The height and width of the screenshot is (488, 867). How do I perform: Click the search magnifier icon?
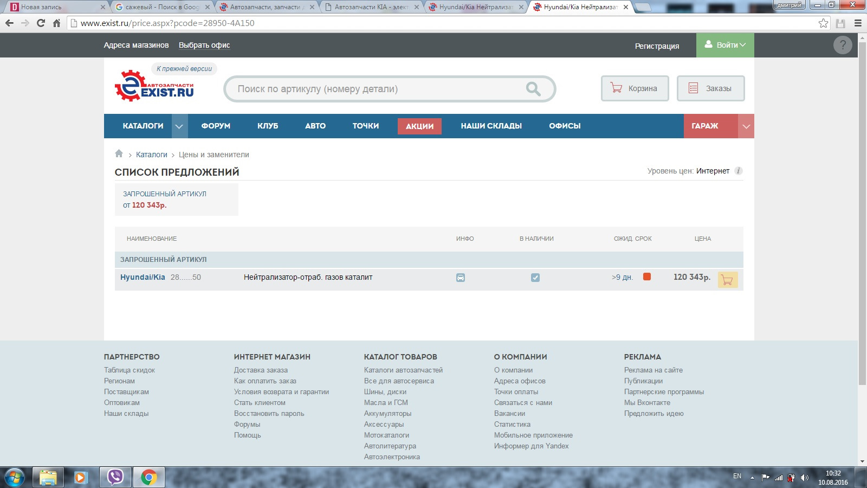click(533, 89)
